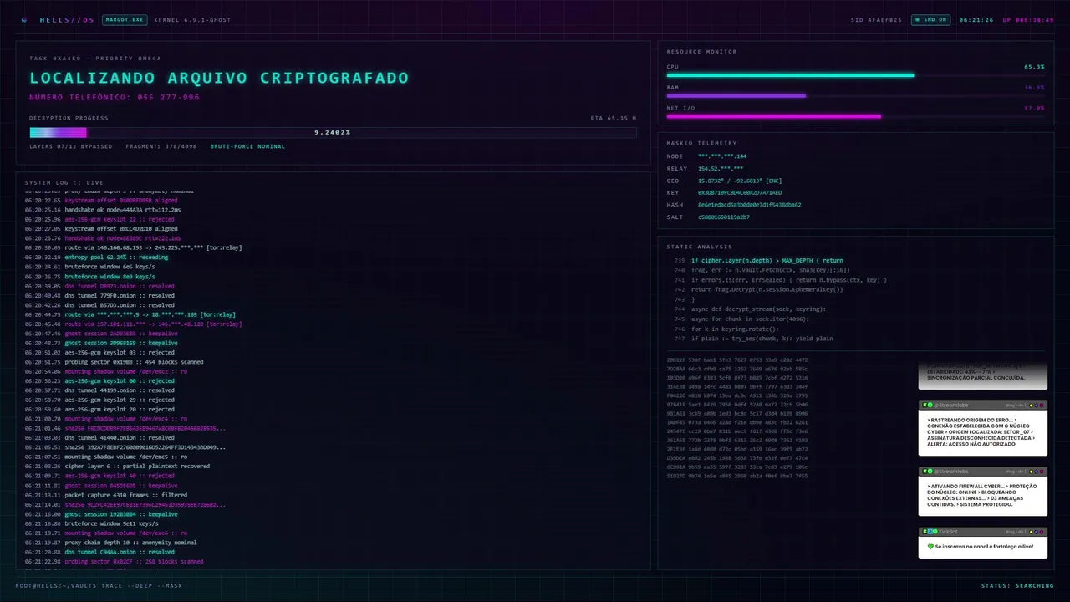Click 'LAYERS 07/12 BYPASSED' status
The width and height of the screenshot is (1070, 602).
click(71, 146)
